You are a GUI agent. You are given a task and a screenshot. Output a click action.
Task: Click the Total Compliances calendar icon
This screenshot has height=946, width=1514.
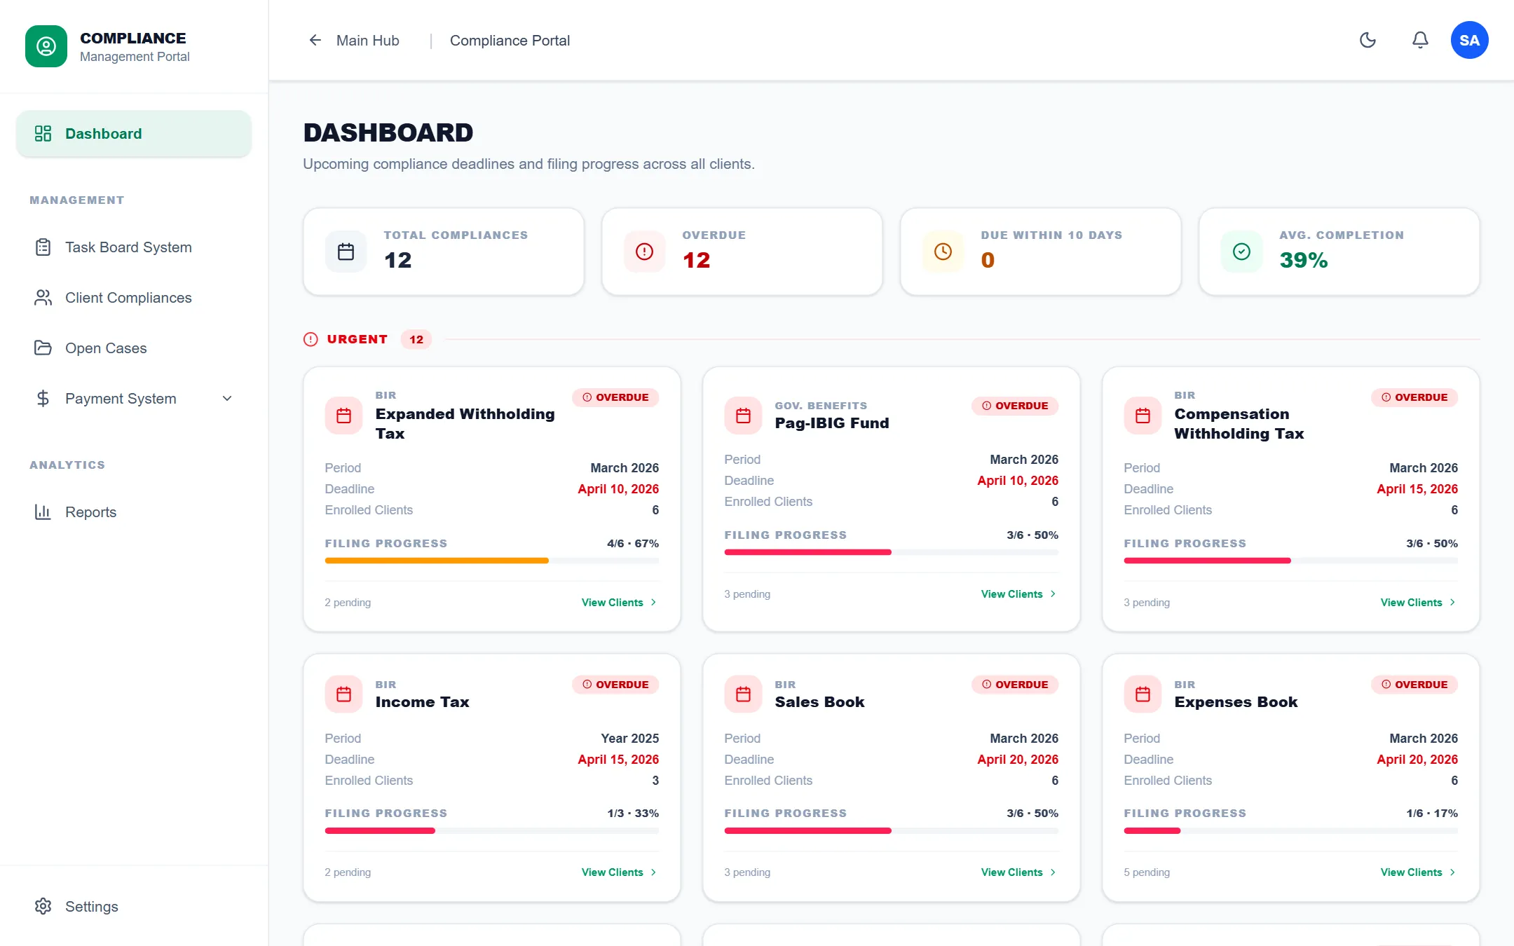[x=346, y=252]
